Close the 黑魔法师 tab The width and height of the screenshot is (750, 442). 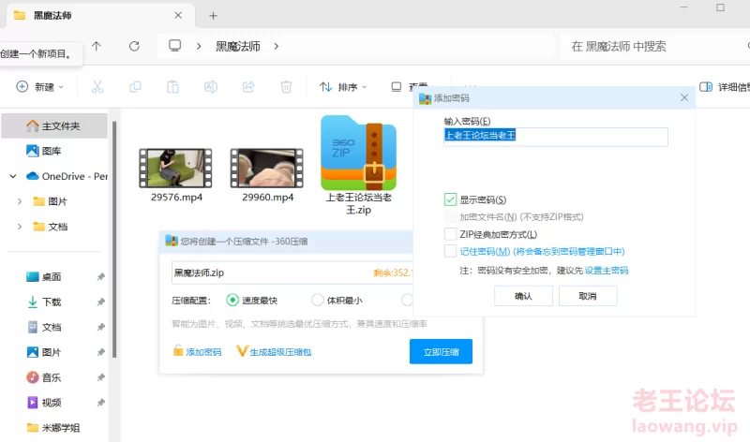point(178,15)
